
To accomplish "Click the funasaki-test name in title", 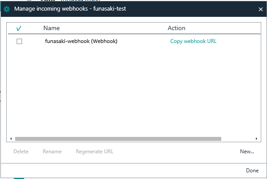I will (109, 9).
